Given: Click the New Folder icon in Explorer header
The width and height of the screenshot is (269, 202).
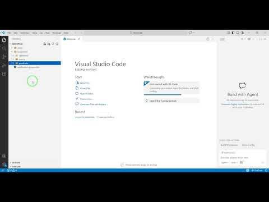Looking at the screenshot, I should point(49,44).
